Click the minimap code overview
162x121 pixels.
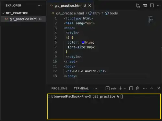[151, 19]
